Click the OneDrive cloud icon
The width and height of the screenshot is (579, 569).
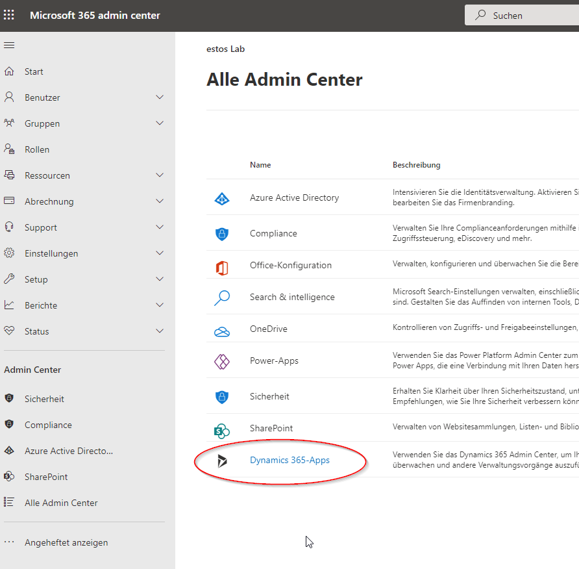pyautogui.click(x=222, y=330)
